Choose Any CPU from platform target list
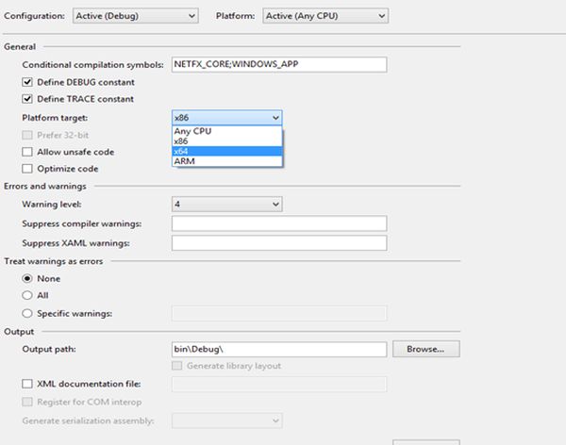 (x=227, y=131)
